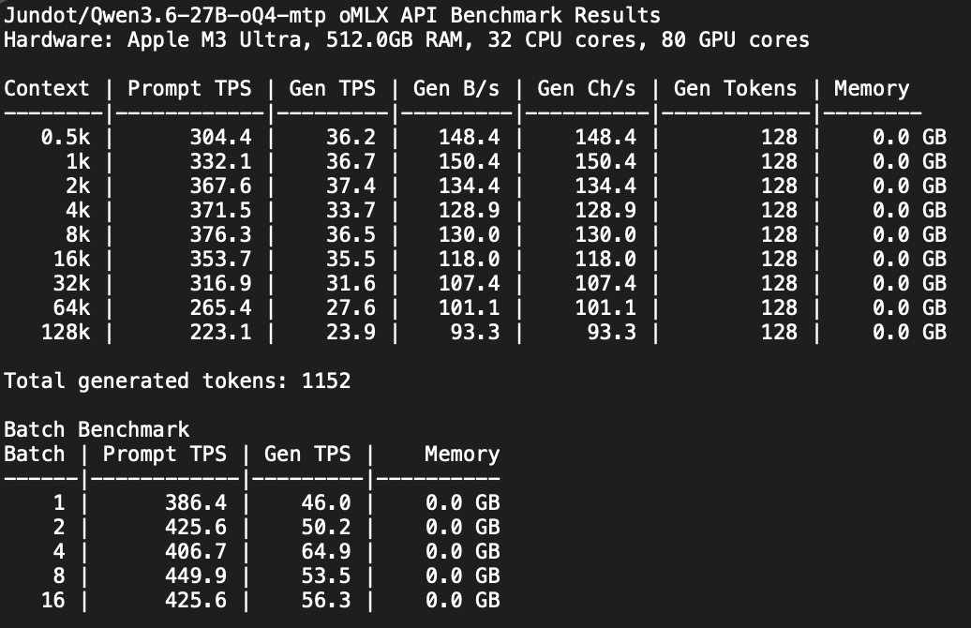Click the '128k' context row label
Image resolution: width=971 pixels, height=628 pixels.
(66, 332)
